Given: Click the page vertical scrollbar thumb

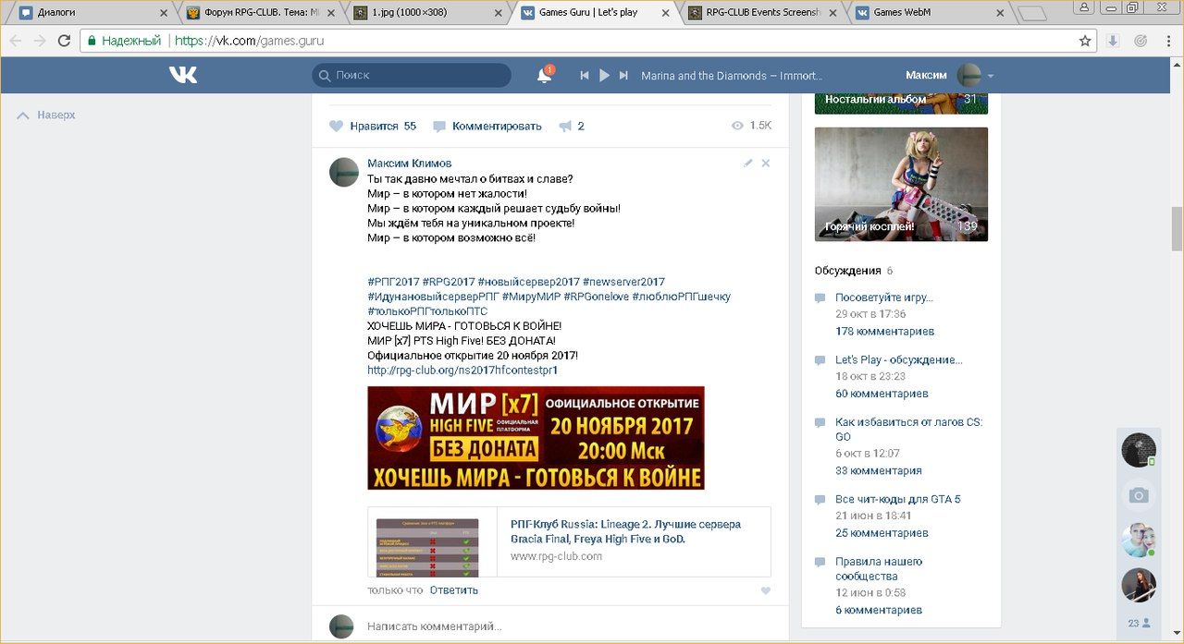Looking at the screenshot, I should click(1177, 228).
